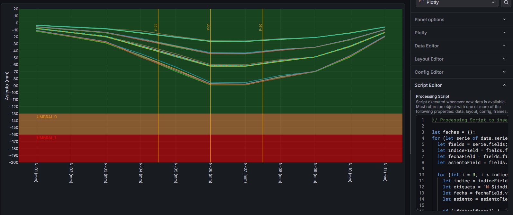Click the red UMBRAL 1 threshold label
Image resolution: width=513 pixels, height=215 pixels.
coord(46,138)
